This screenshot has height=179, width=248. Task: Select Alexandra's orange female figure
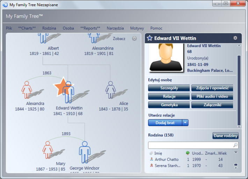[27, 90]
